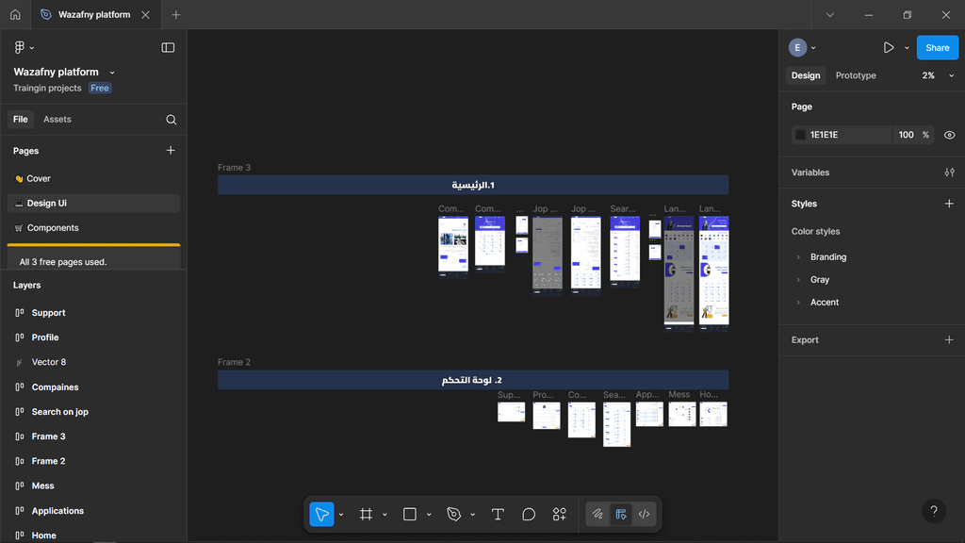Select the Comment tool
The height and width of the screenshot is (543, 965).
coord(529,514)
